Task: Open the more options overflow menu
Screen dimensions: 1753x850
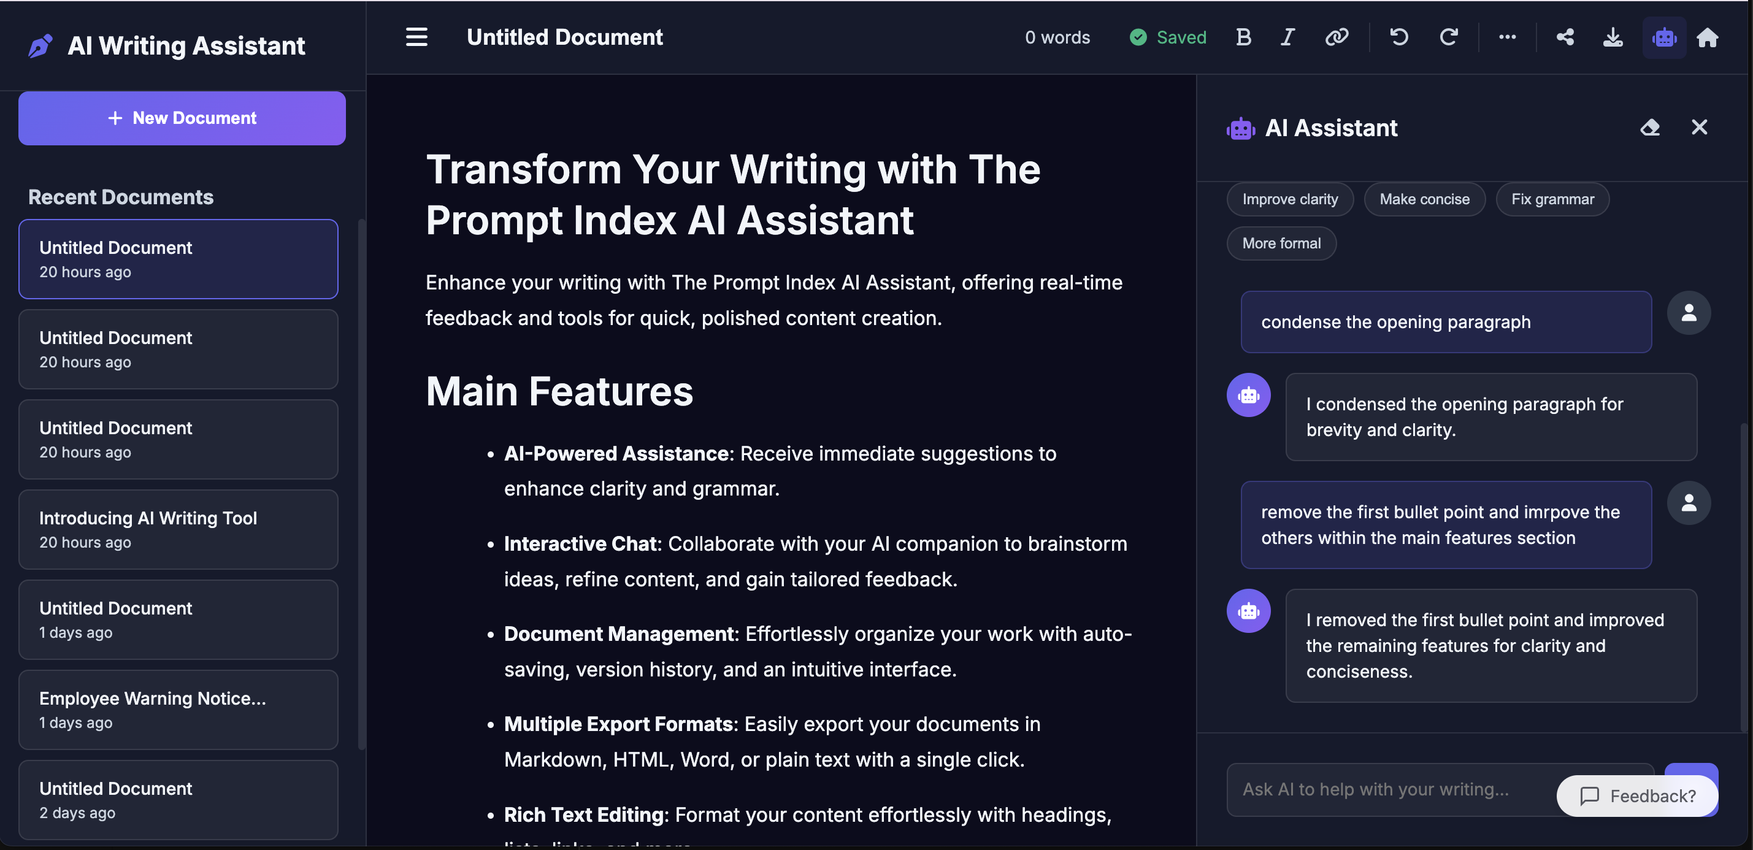Action: [1508, 37]
